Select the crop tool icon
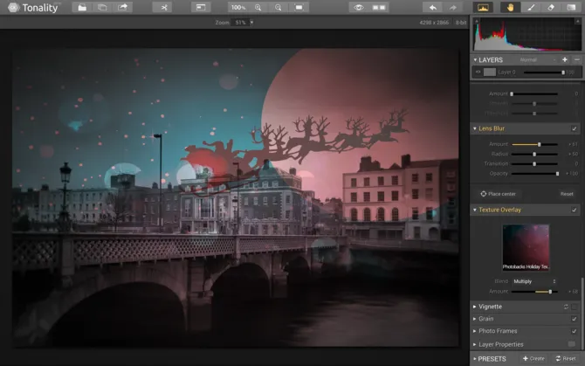 click(163, 7)
